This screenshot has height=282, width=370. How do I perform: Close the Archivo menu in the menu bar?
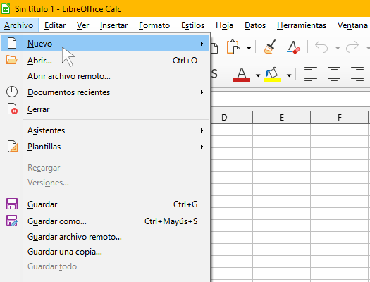tap(18, 25)
